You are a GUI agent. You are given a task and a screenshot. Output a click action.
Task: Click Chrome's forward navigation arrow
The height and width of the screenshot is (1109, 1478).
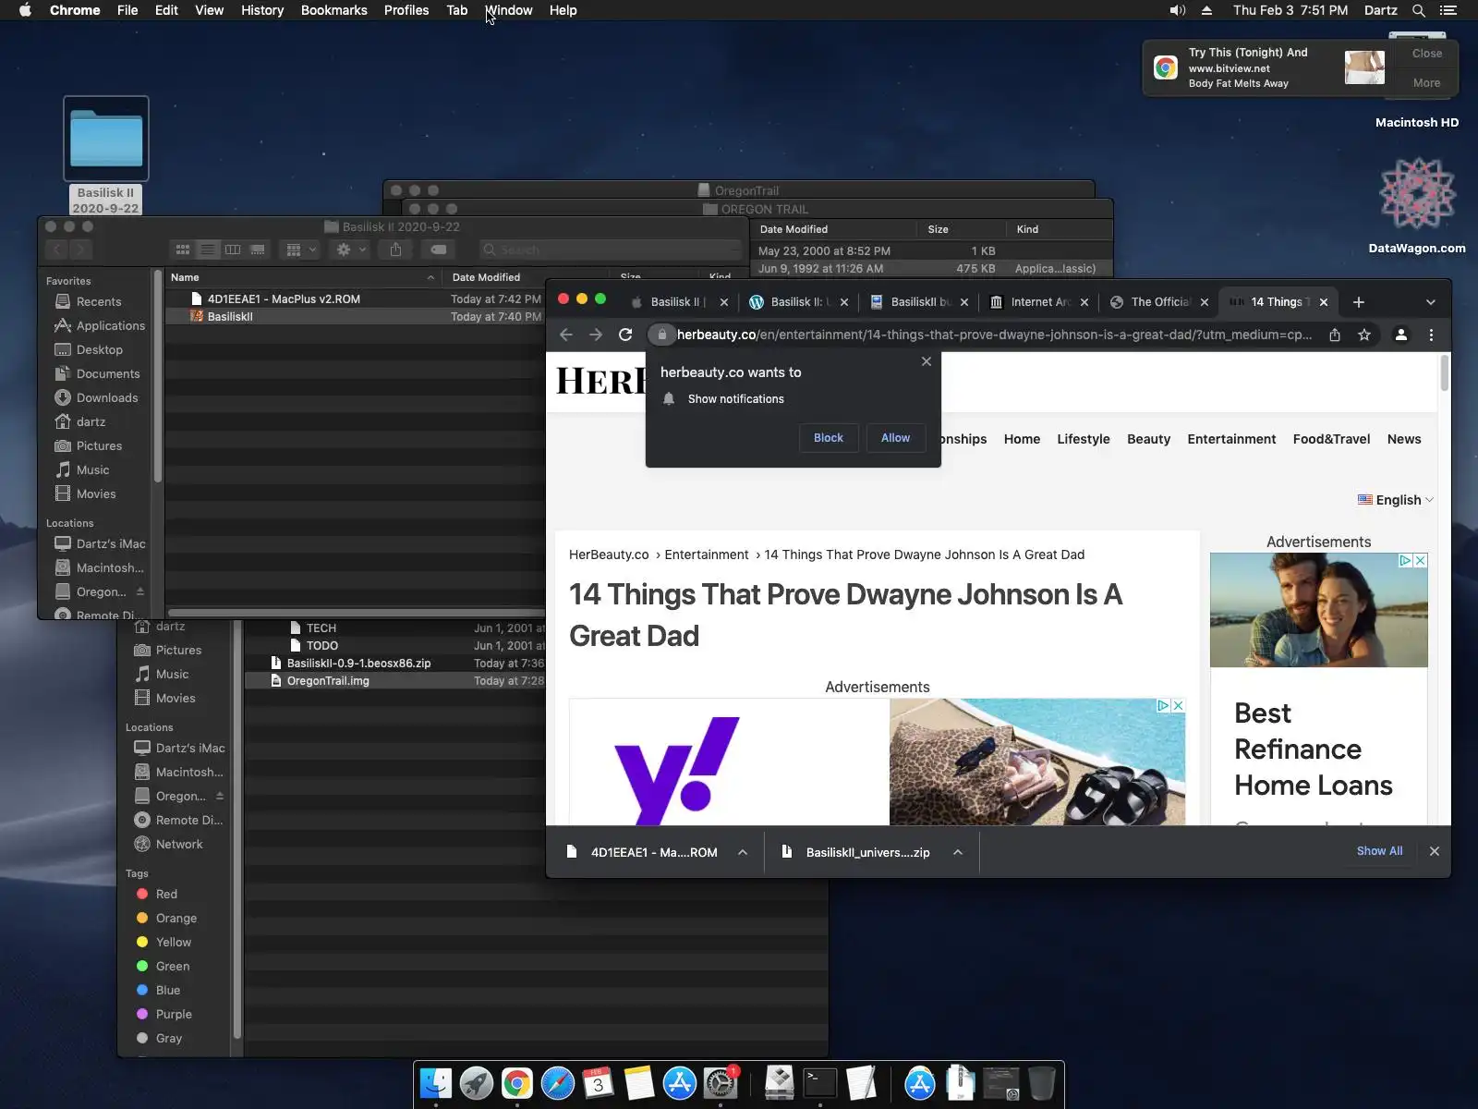[x=596, y=335]
